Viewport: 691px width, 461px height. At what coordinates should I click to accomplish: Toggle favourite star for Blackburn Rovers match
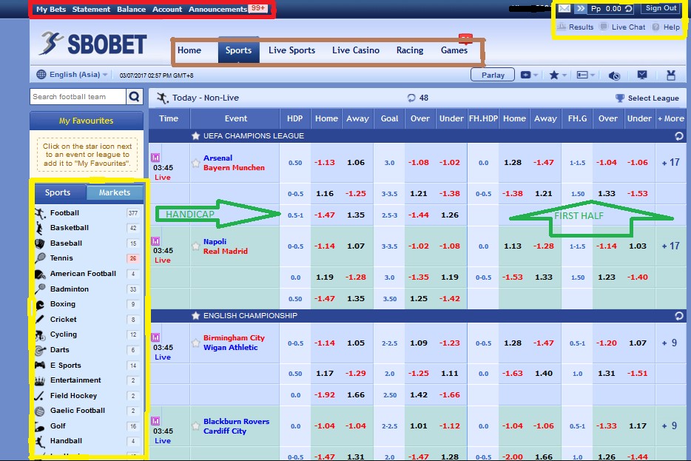pos(195,426)
